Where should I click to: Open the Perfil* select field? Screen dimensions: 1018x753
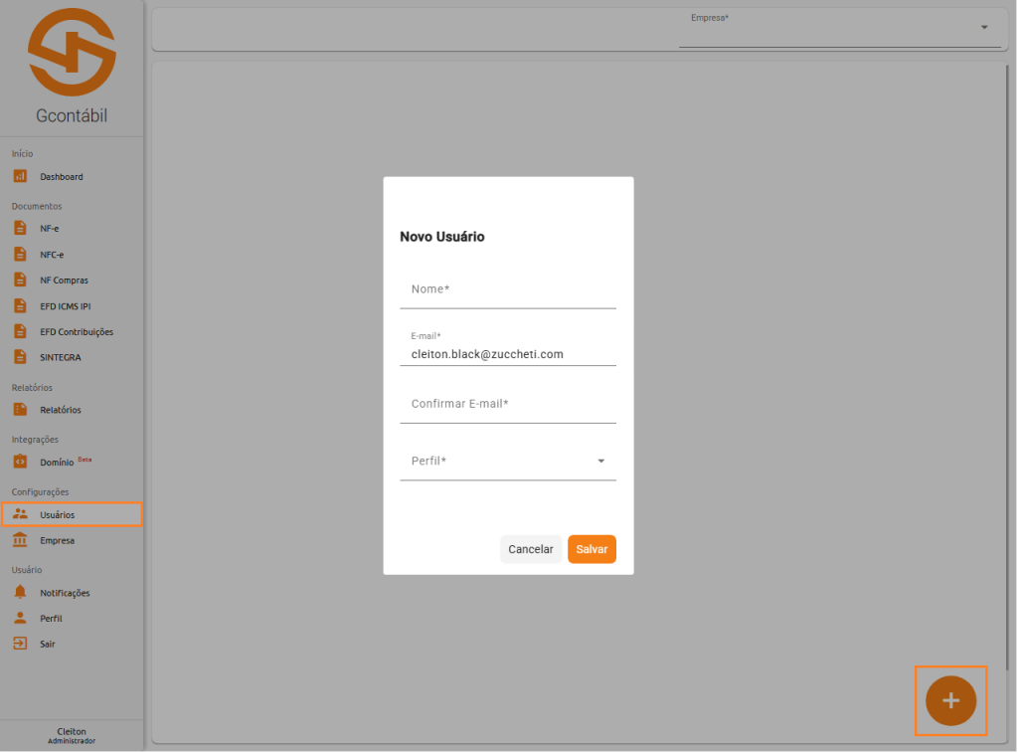[508, 462]
